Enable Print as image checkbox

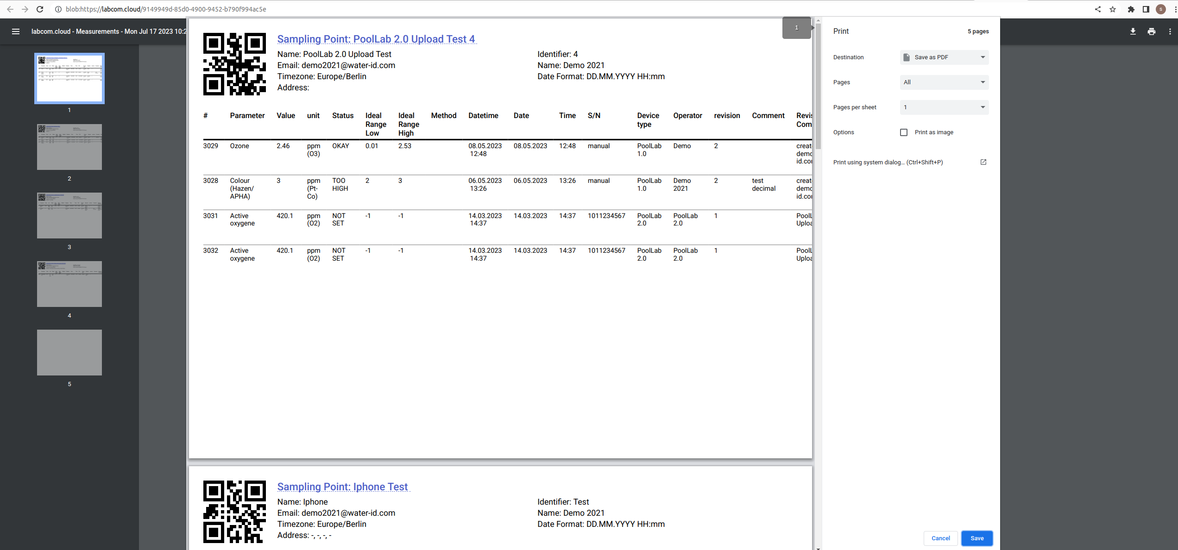coord(904,132)
